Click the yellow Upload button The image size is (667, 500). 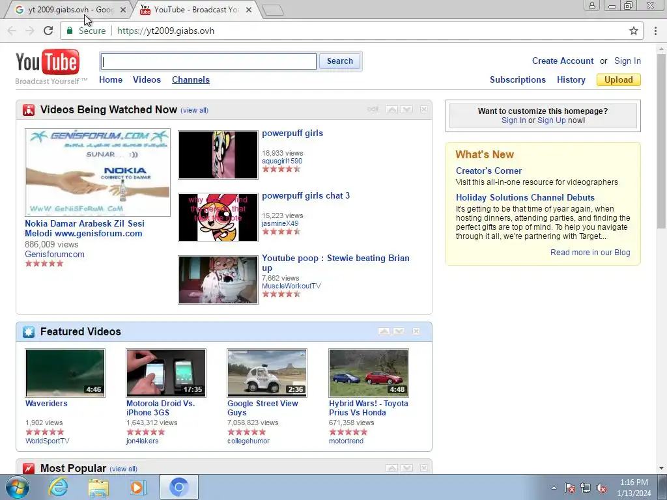pos(619,80)
